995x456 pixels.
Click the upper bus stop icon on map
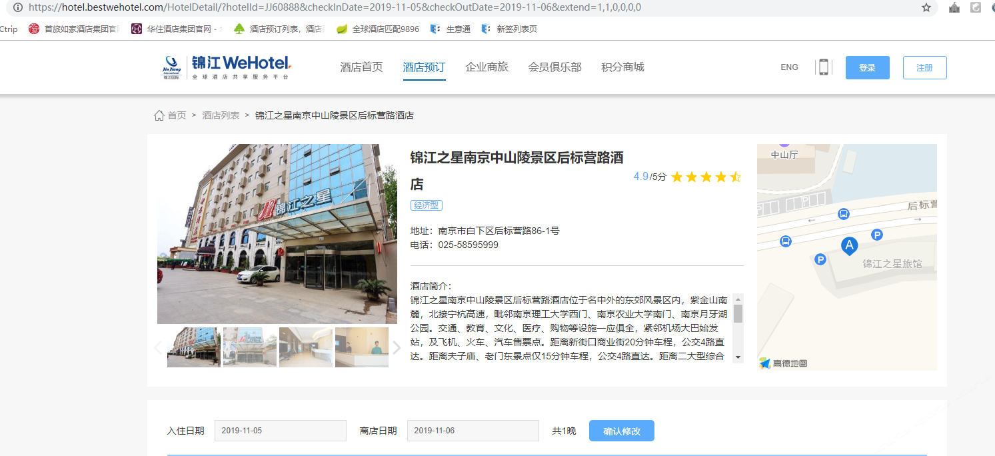click(x=843, y=214)
